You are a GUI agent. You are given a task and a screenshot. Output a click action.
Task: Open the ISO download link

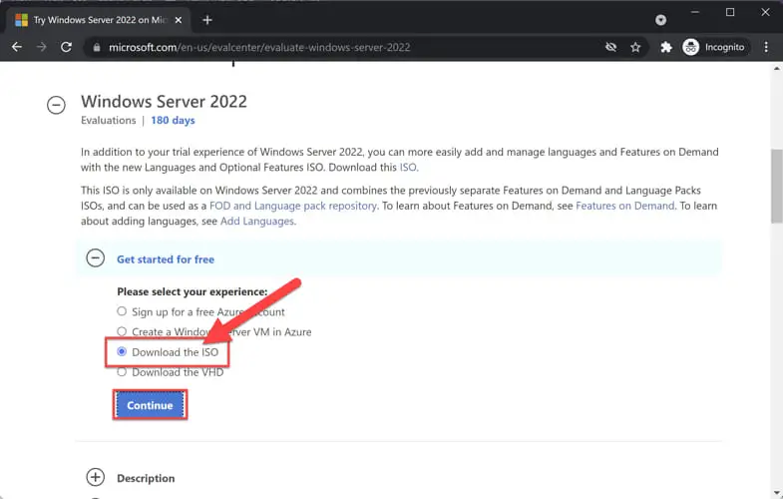pos(409,168)
